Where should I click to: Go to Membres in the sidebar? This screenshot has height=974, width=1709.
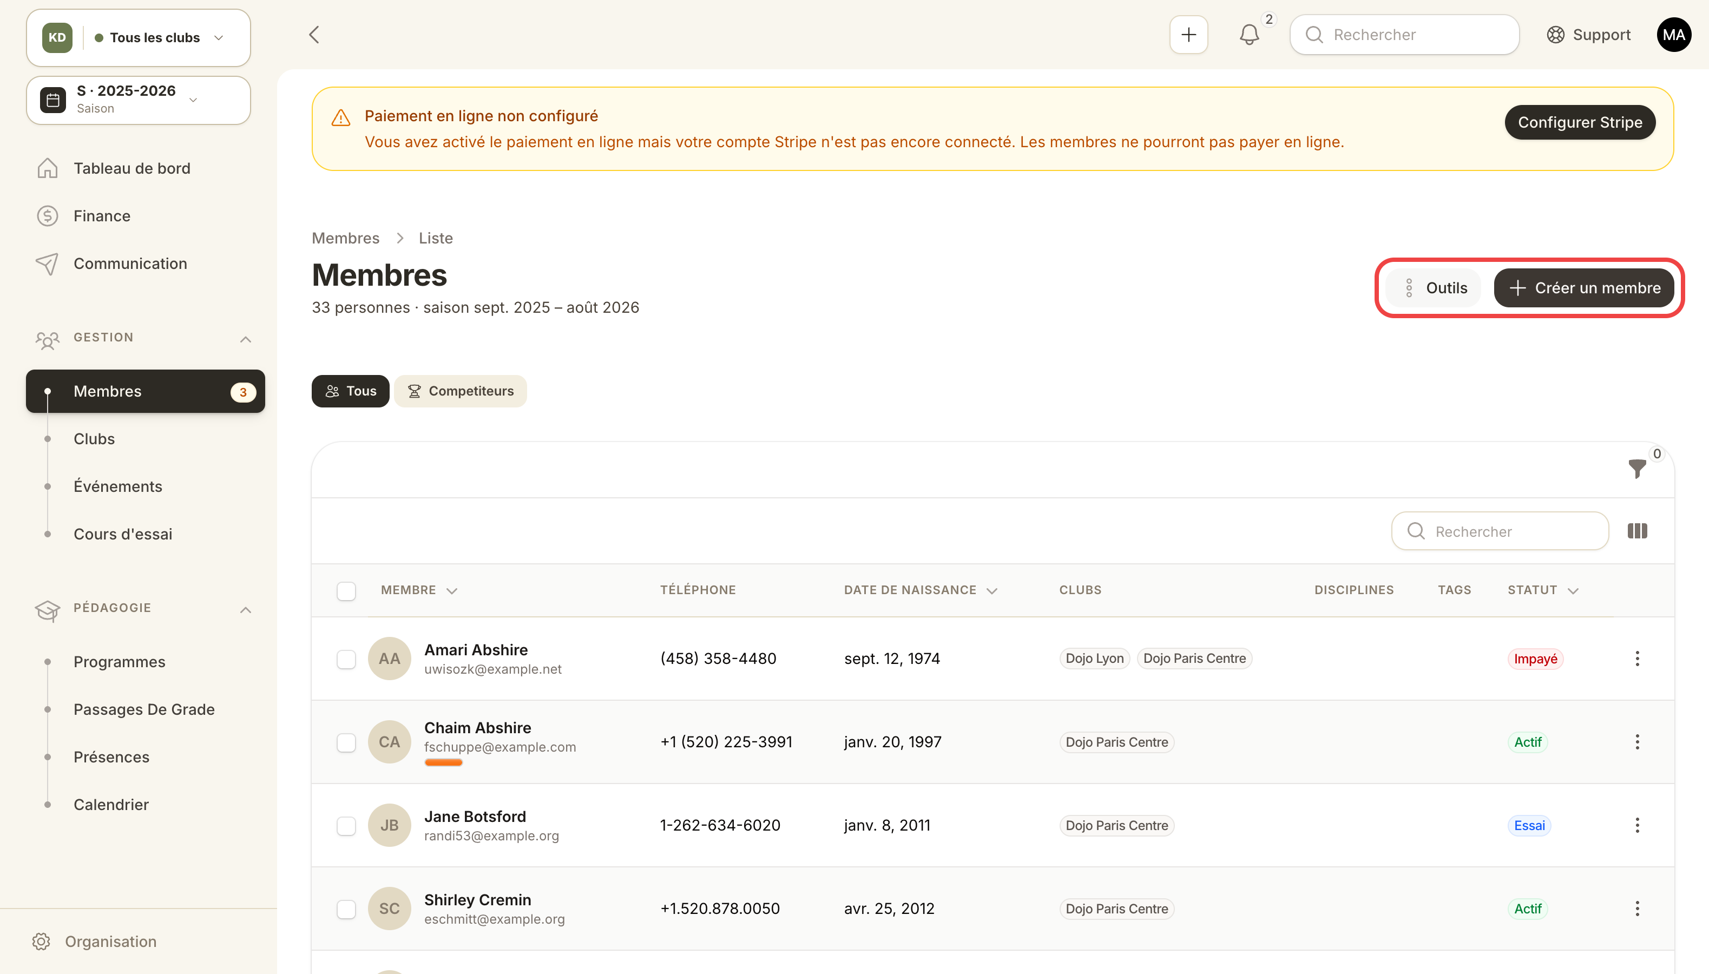pos(145,391)
